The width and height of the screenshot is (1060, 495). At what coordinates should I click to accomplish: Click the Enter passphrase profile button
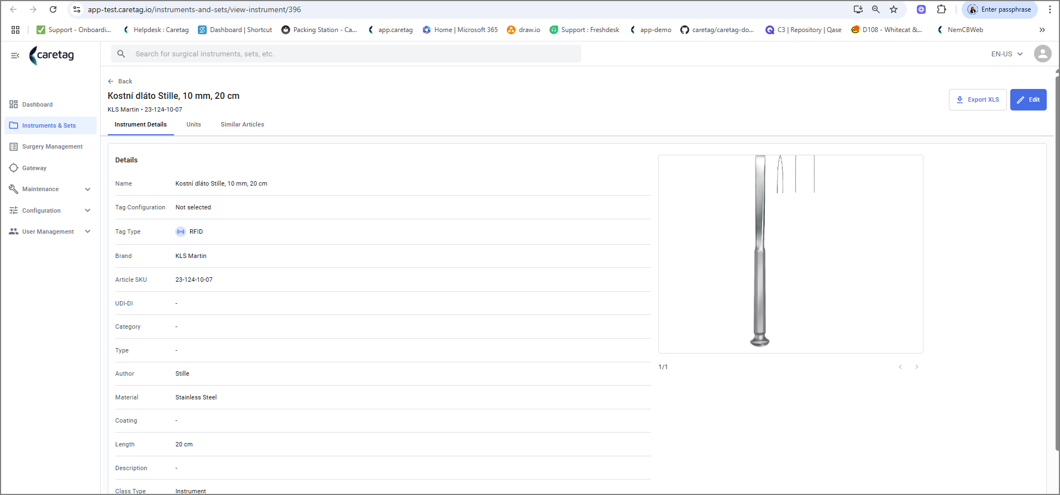(x=999, y=9)
